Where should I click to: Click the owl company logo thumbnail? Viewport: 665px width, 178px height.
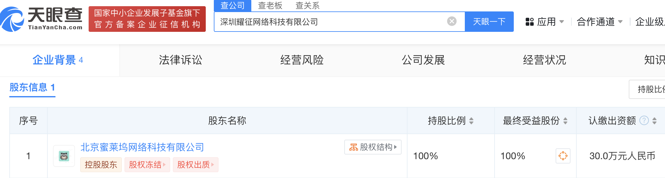point(64,156)
